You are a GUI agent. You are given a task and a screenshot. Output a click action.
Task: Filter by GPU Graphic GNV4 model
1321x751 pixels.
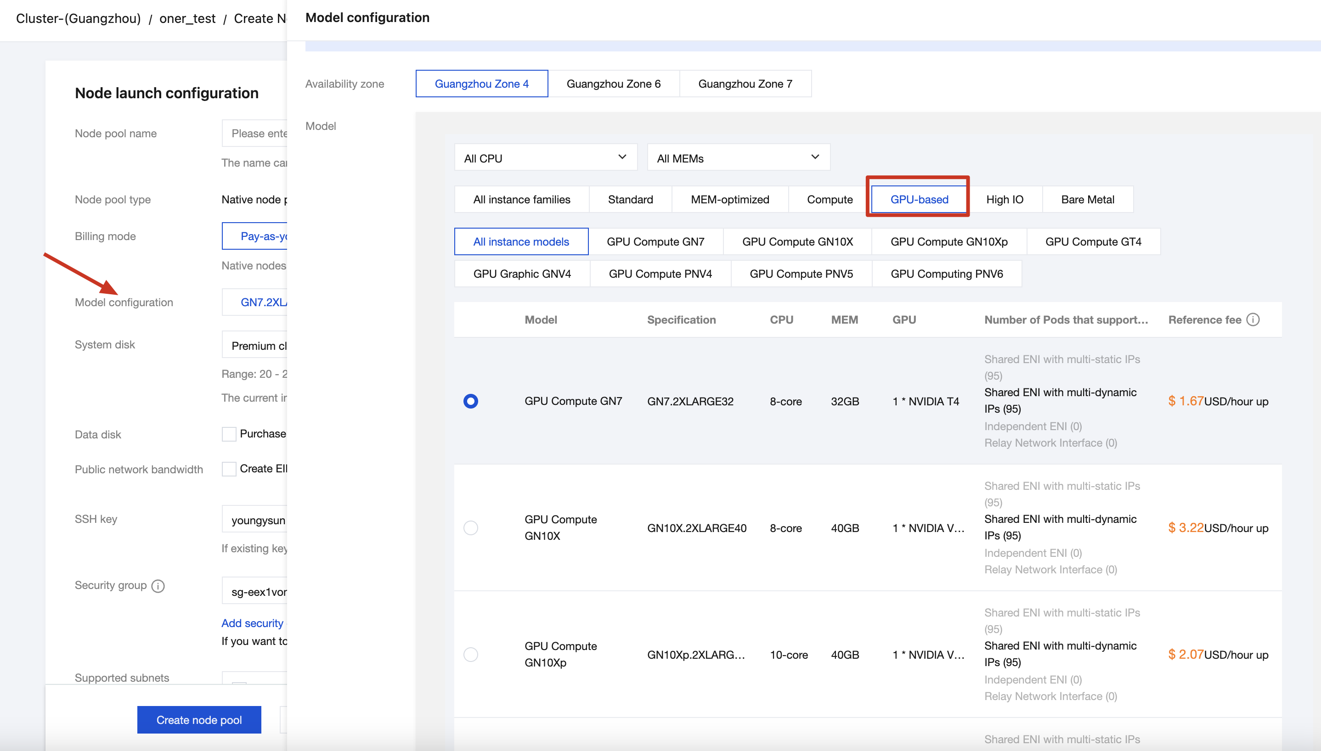(x=522, y=274)
